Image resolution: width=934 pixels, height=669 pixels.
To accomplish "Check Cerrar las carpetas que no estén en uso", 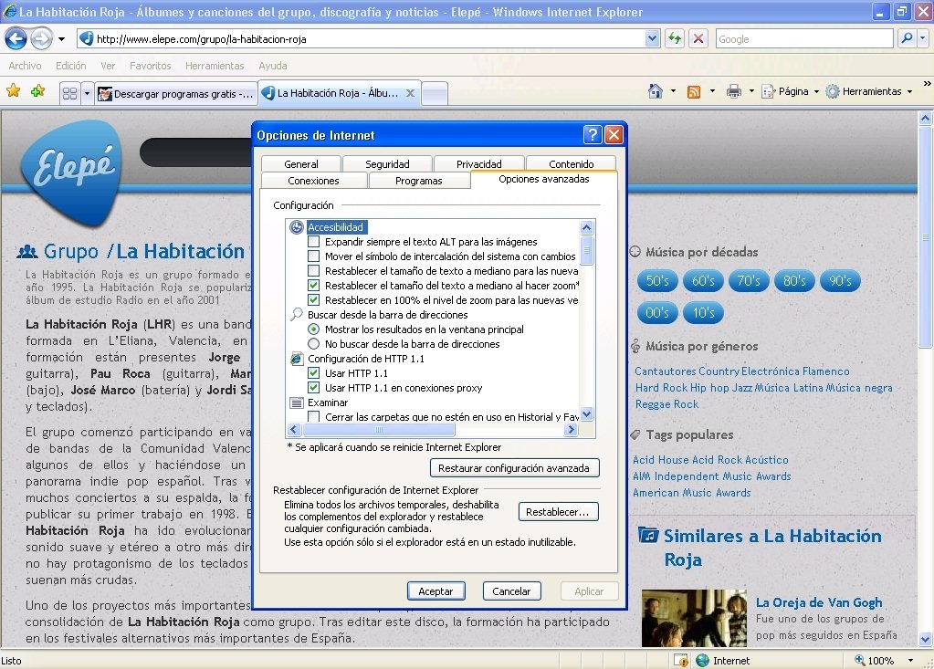I will [313, 416].
